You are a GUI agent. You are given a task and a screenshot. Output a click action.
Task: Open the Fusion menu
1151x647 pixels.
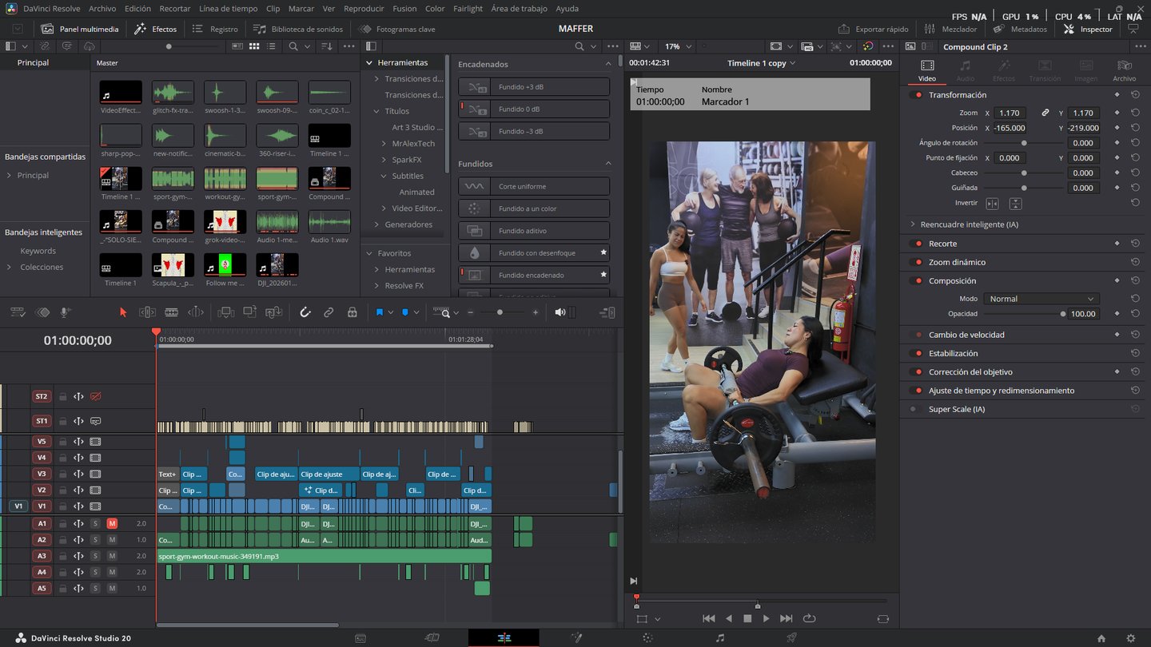[x=404, y=9]
